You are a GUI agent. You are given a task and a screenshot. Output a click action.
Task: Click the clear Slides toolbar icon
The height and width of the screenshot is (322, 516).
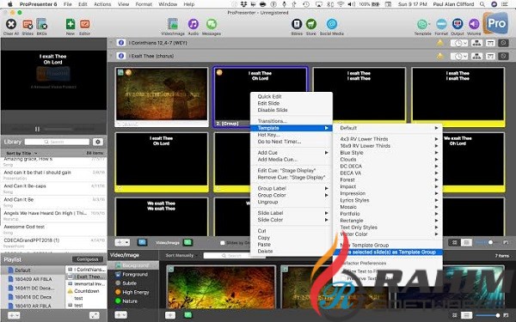(x=28, y=24)
